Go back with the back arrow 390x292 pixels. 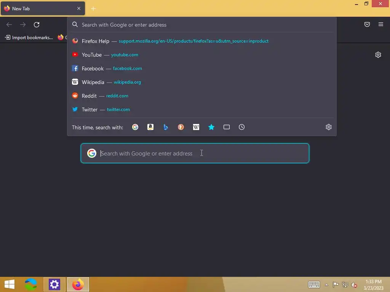tap(9, 25)
